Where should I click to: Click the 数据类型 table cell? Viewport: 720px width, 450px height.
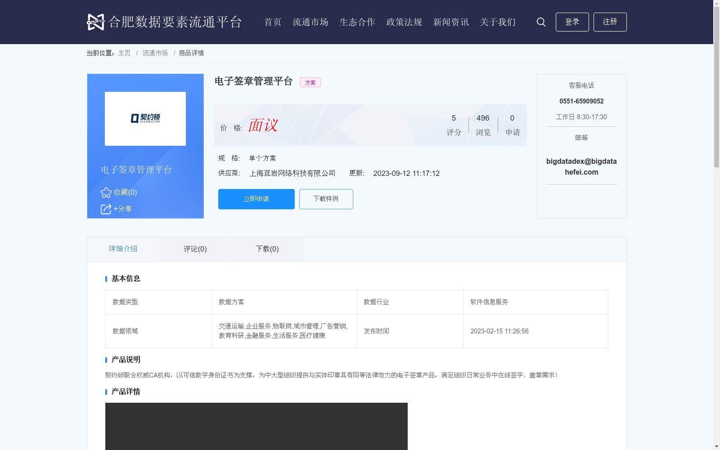point(158,302)
